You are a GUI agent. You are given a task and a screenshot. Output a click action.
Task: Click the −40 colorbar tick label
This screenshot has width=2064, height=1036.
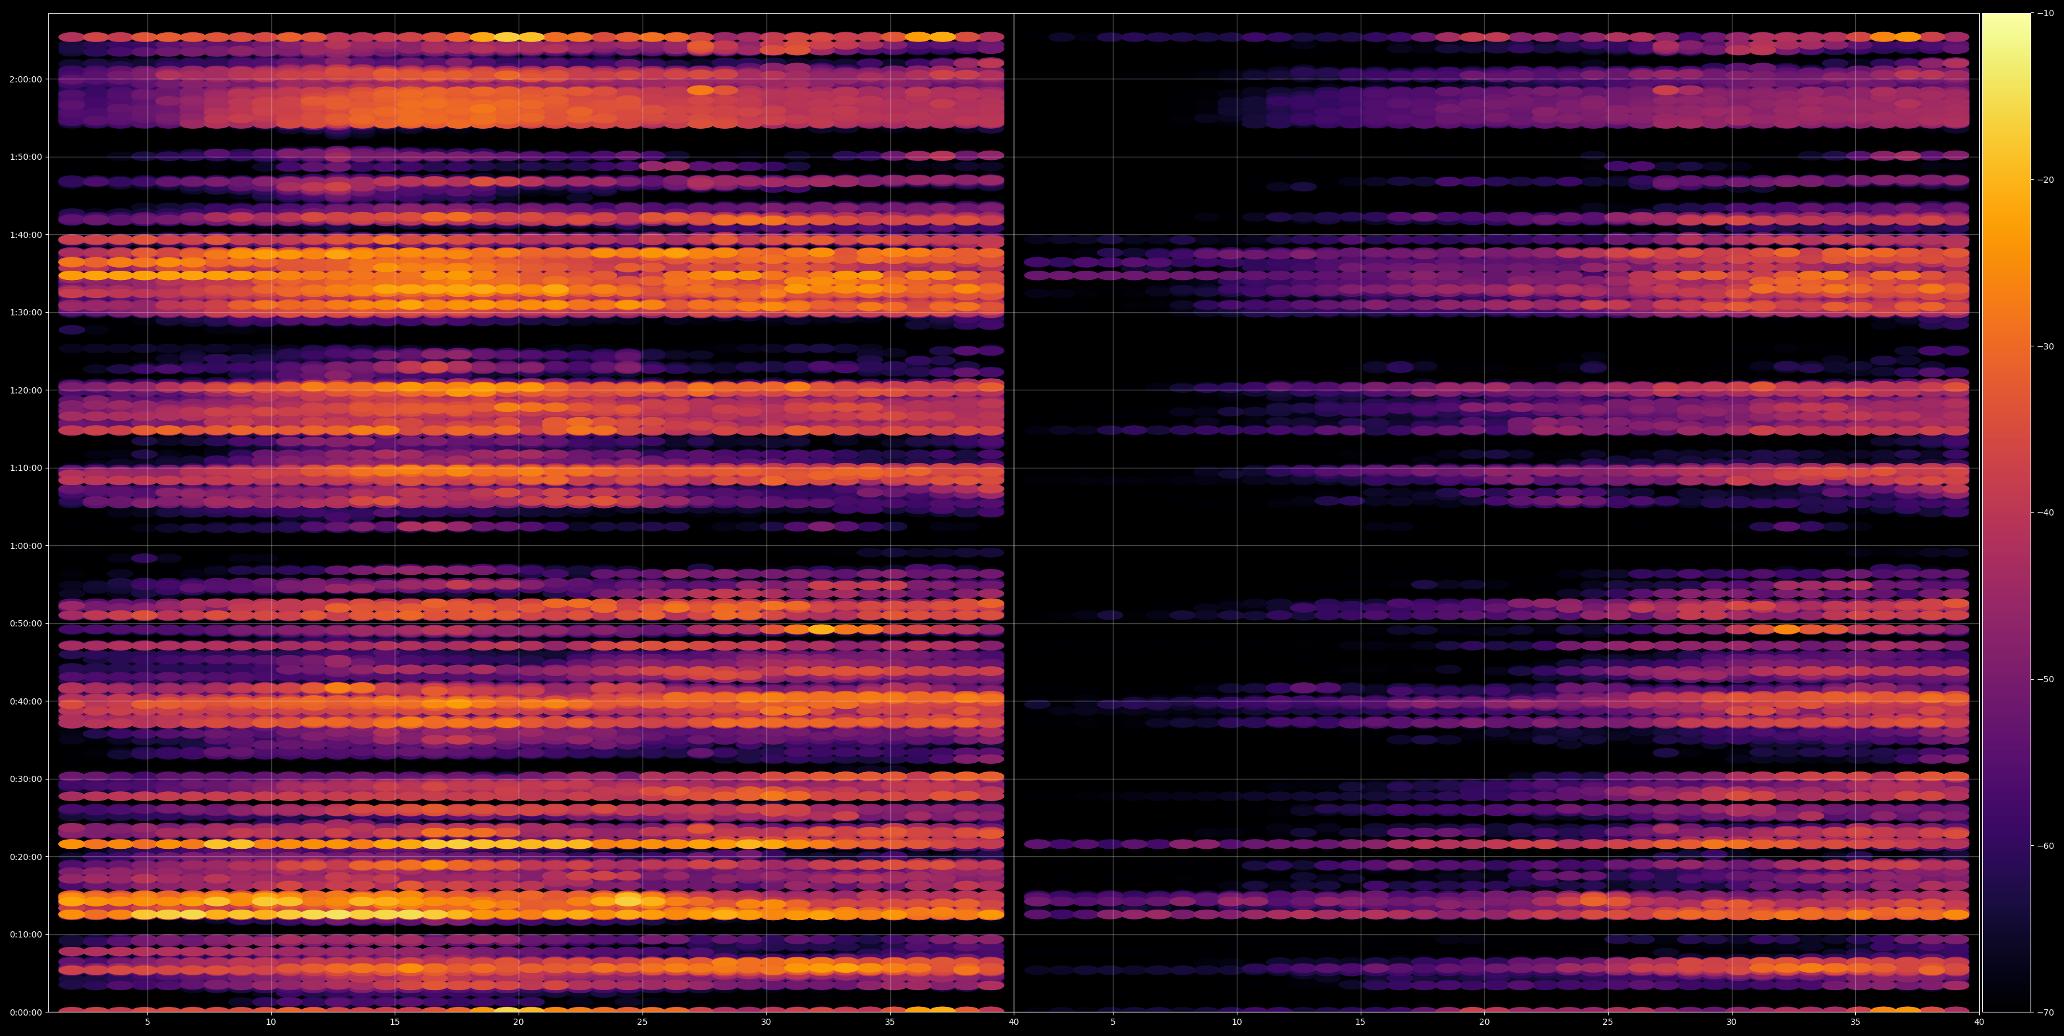[x=2045, y=513]
